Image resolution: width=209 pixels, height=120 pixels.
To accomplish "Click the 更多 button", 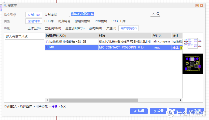I will point(177,111).
